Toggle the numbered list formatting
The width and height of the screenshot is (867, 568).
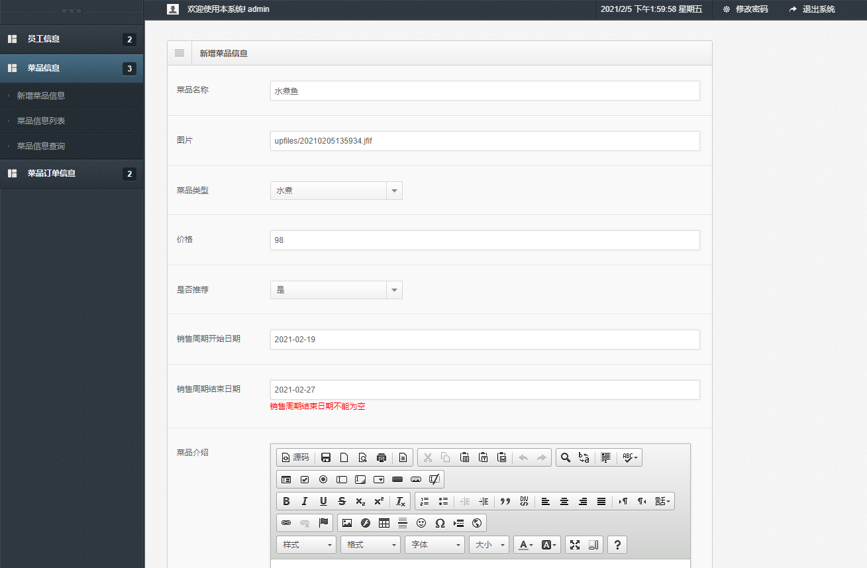(425, 501)
